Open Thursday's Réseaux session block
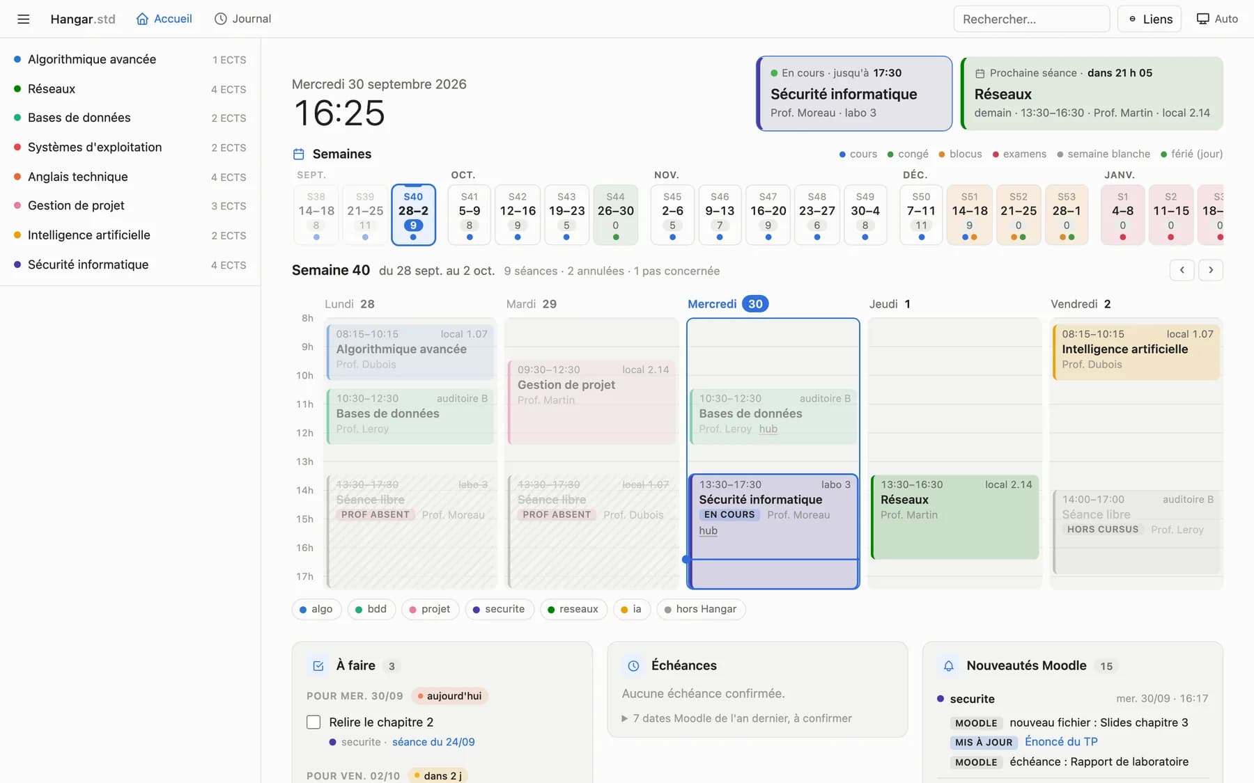 pyautogui.click(x=954, y=517)
